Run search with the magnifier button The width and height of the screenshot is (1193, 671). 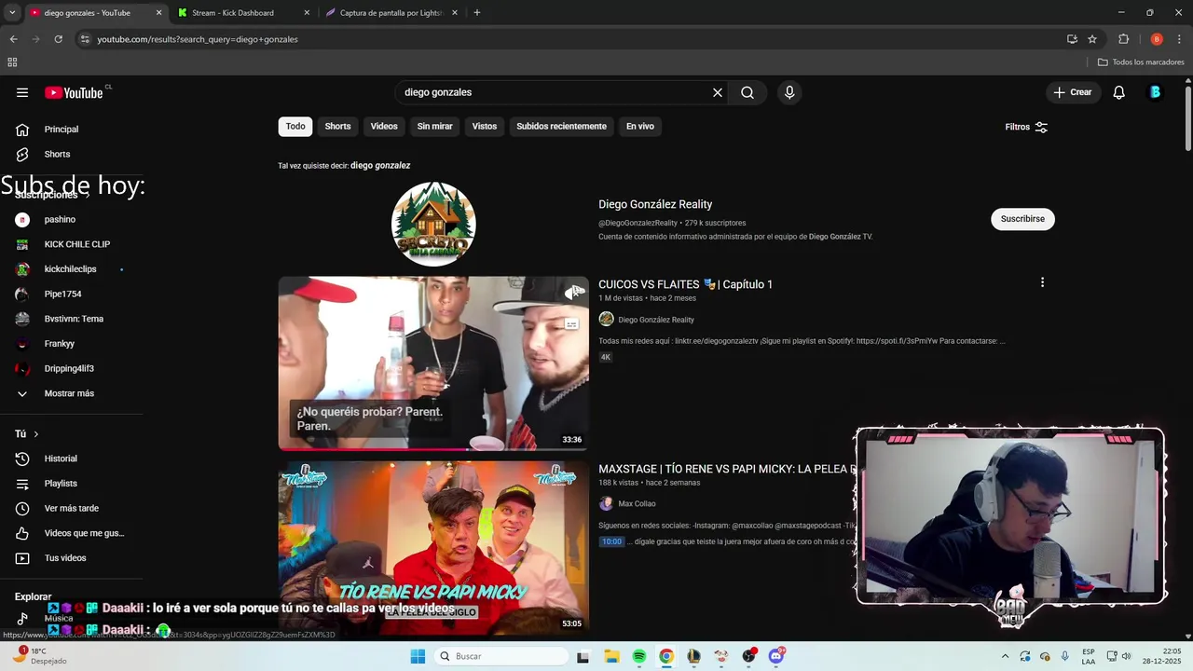[747, 92]
